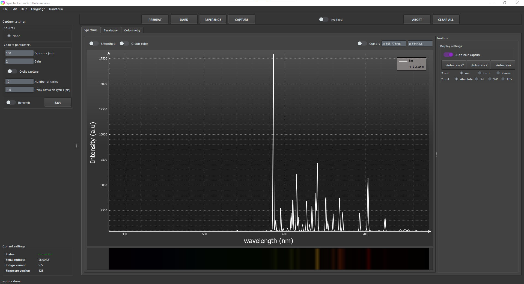Screen dimensions: 524x284
Task: Click the Number of cycles field
Action: (x=19, y=81)
